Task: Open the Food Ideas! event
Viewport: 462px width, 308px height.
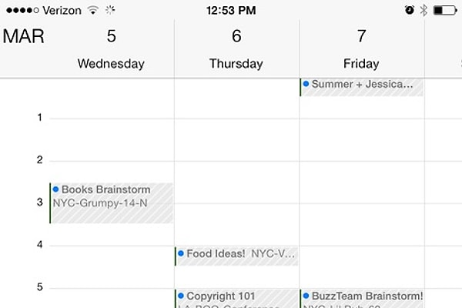Action: pos(236,256)
